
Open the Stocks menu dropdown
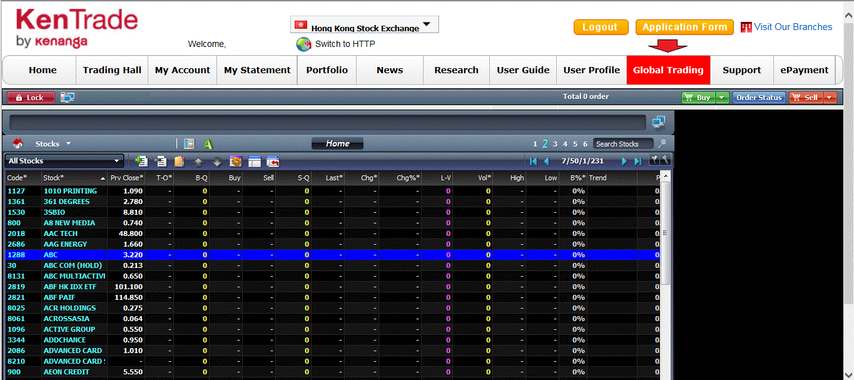51,143
